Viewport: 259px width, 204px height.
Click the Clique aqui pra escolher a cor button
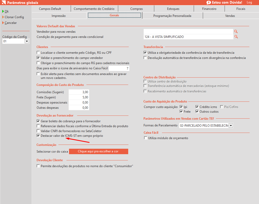click(98, 151)
